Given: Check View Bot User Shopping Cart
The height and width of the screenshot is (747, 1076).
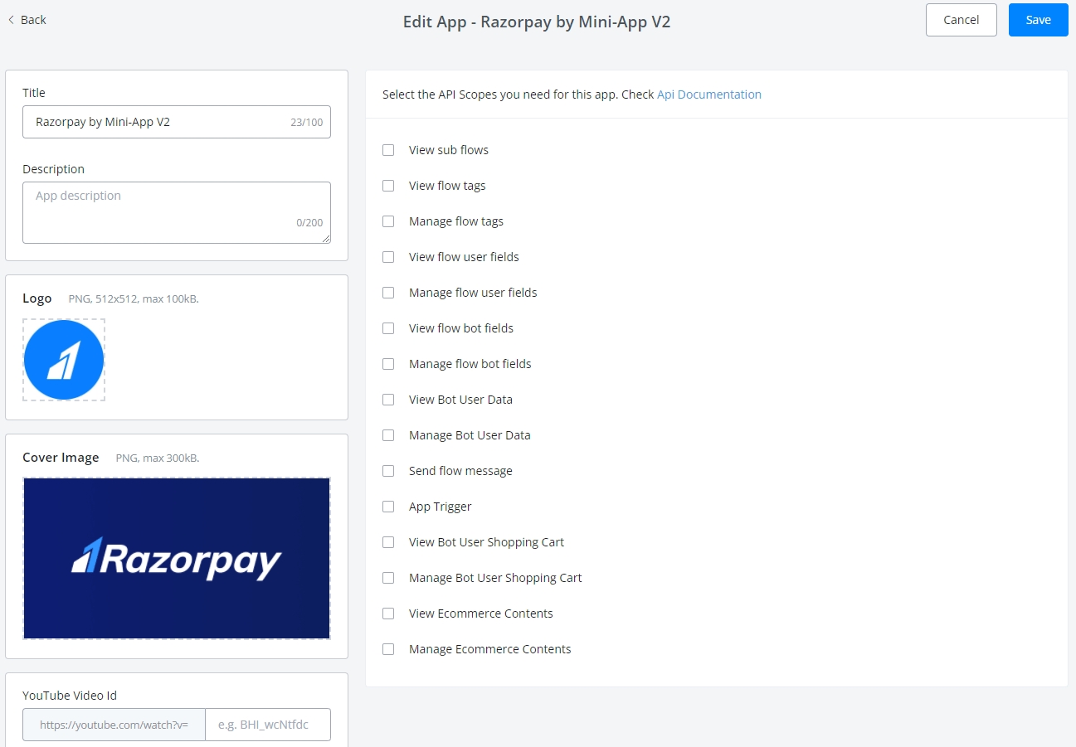Looking at the screenshot, I should point(388,542).
